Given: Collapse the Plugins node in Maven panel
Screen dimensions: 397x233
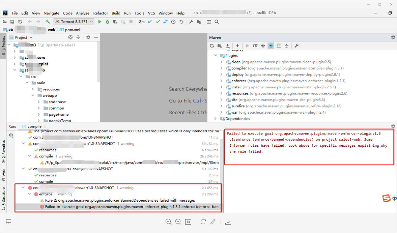Looking at the screenshot, I should tap(216, 55).
